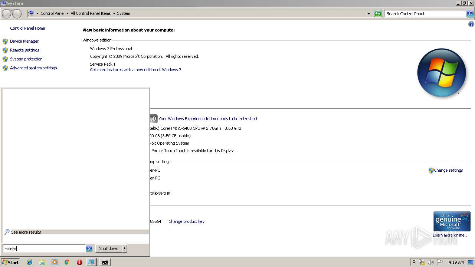This screenshot has width=475, height=267.
Task: Launch Google Chrome from taskbar
Action: [67, 262]
